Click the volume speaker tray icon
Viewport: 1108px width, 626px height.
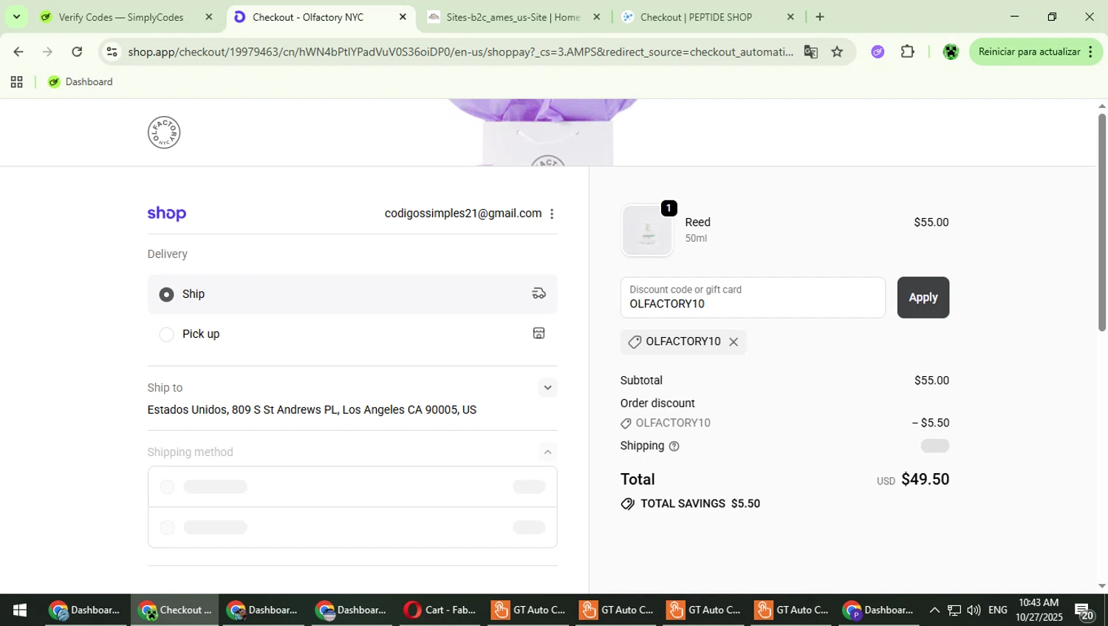[974, 610]
